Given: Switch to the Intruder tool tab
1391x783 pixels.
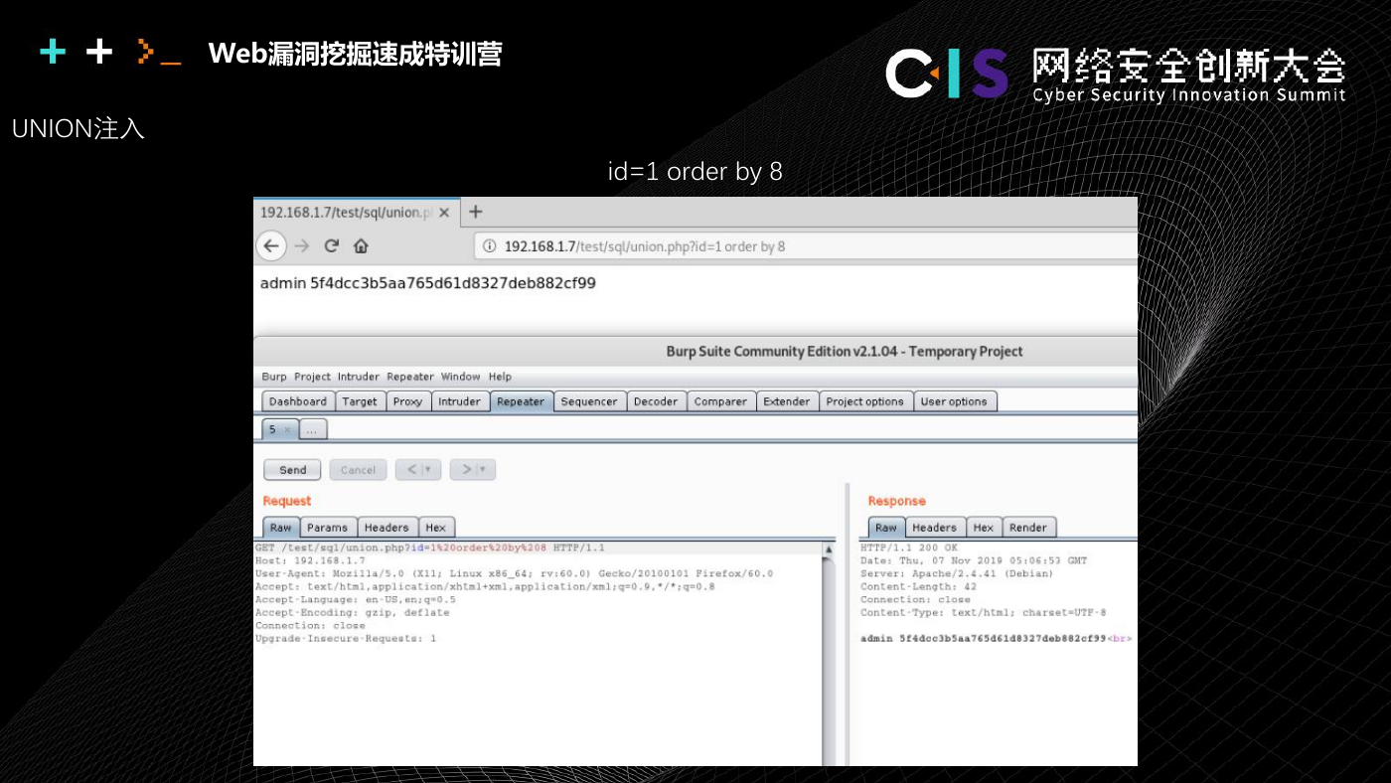Looking at the screenshot, I should [460, 401].
